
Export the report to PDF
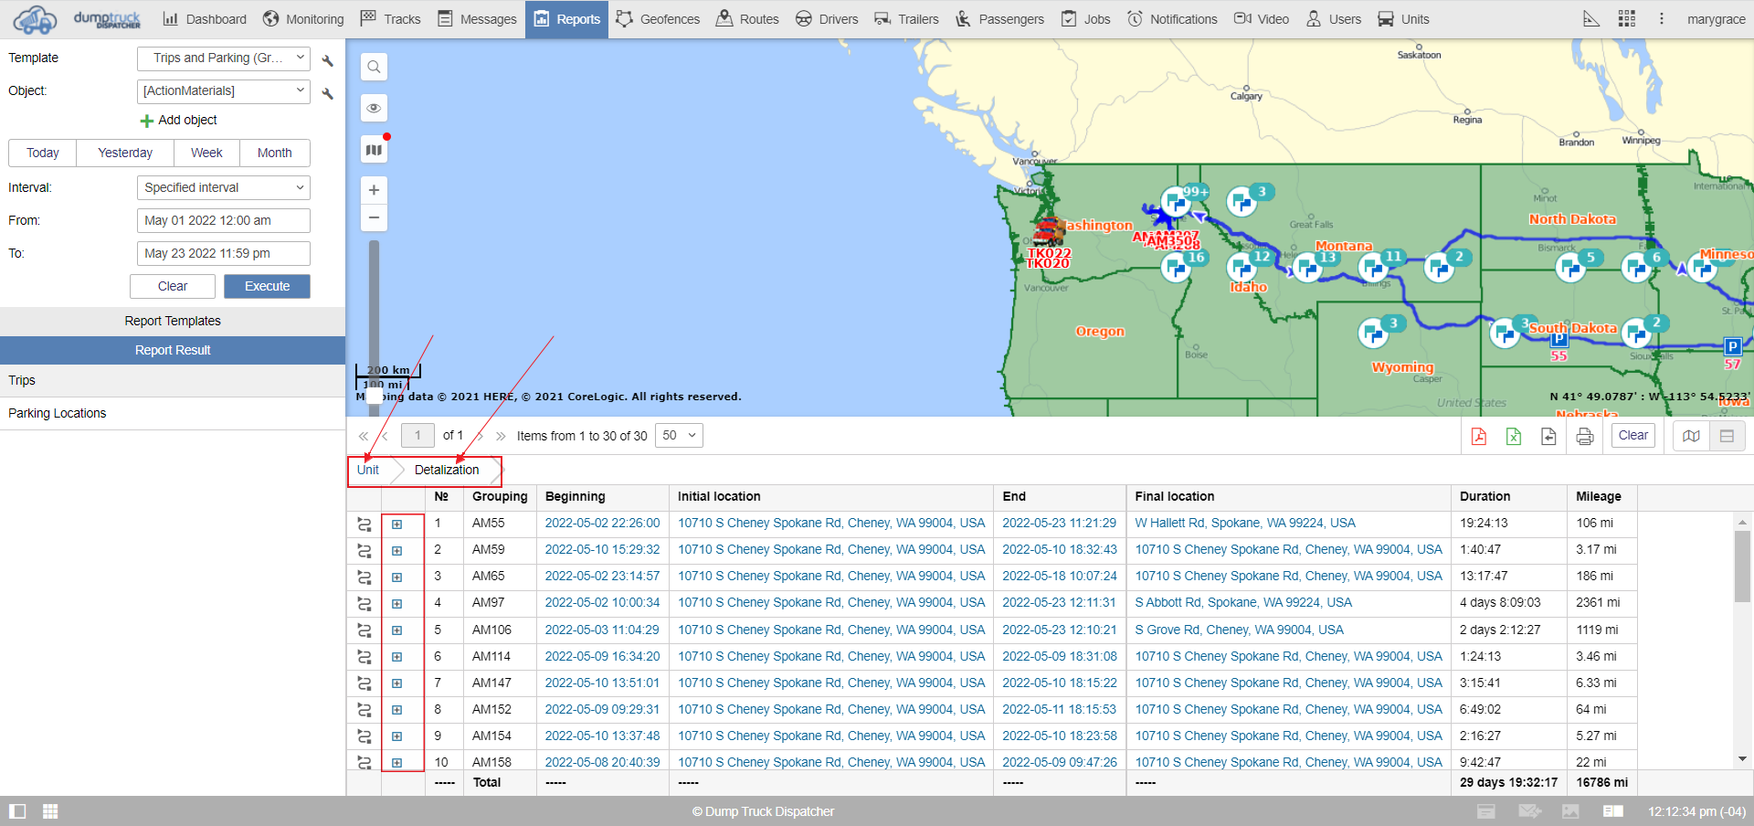point(1478,437)
